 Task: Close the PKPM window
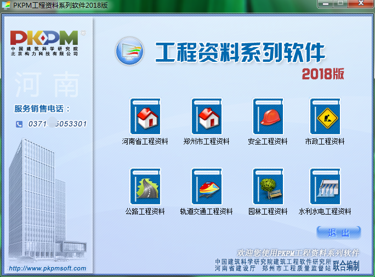point(361,4)
